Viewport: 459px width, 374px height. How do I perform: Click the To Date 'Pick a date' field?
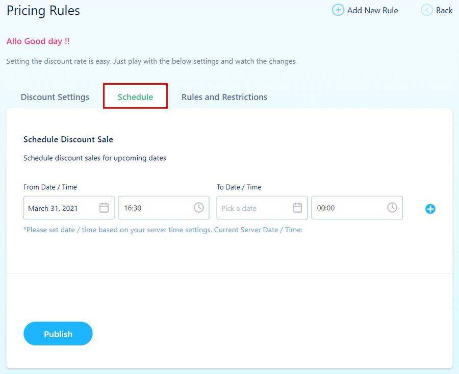[x=250, y=208]
